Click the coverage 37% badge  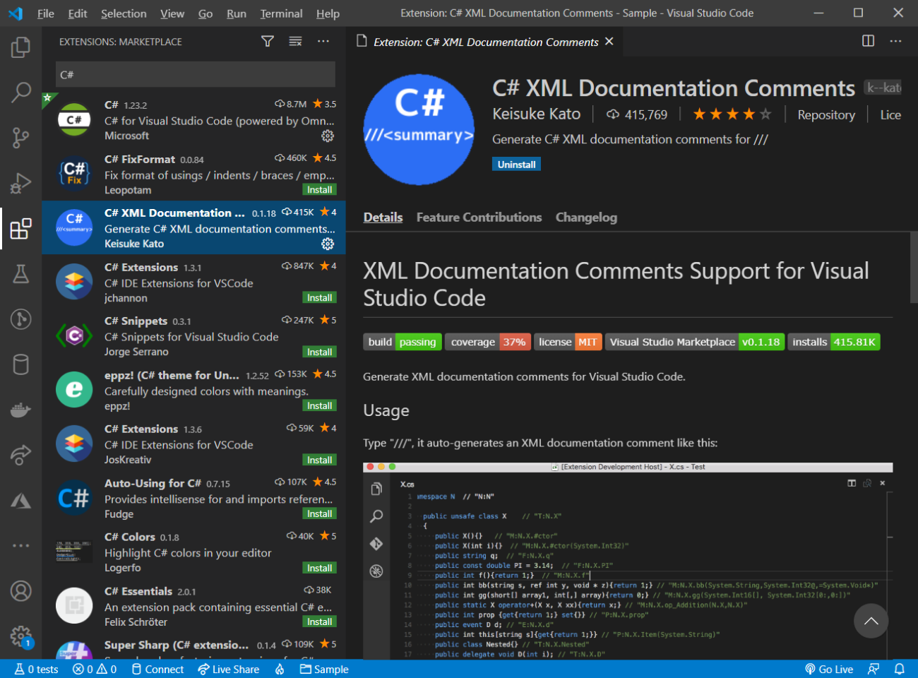point(488,342)
